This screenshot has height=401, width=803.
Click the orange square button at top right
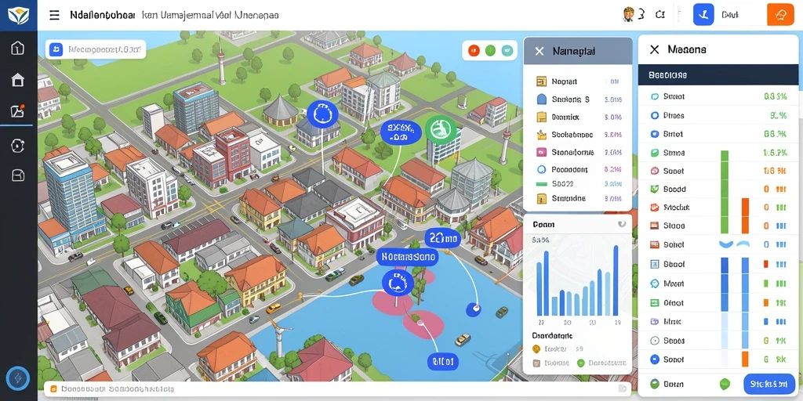pos(780,14)
